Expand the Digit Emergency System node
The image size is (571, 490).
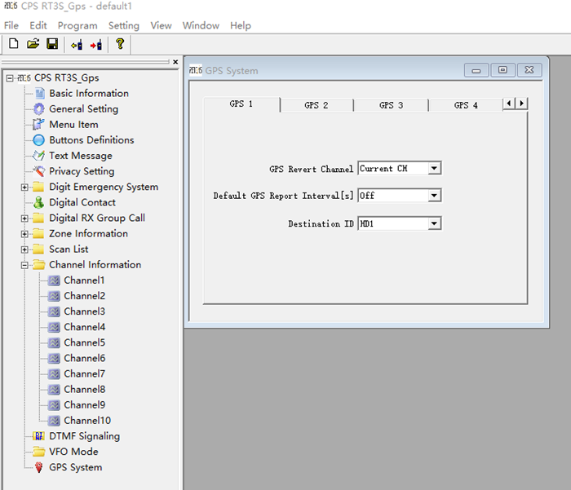(25, 188)
